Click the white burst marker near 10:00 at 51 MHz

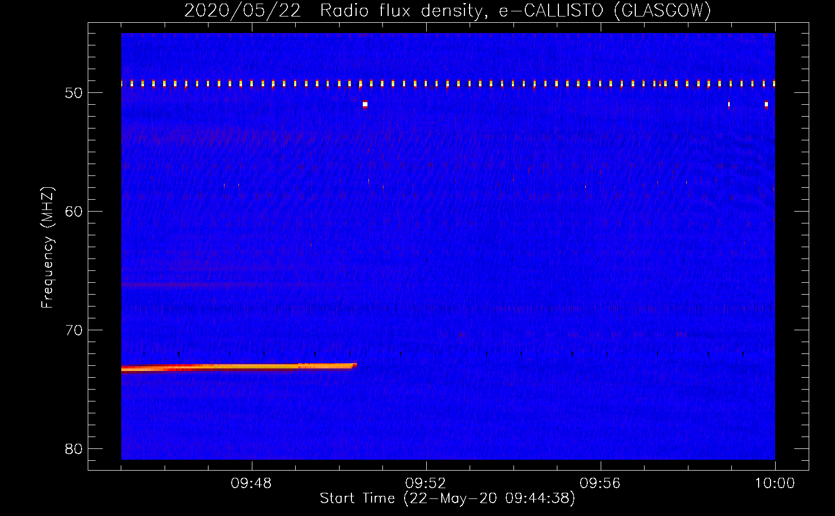pos(766,104)
